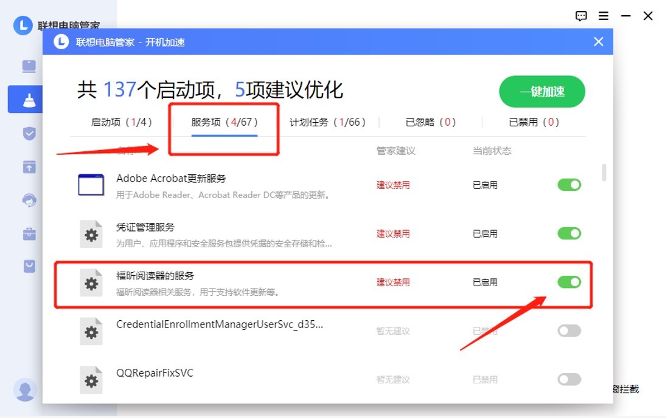The image size is (668, 418).
Task: Show the 已禁用 (0) tab
Action: [534, 122]
